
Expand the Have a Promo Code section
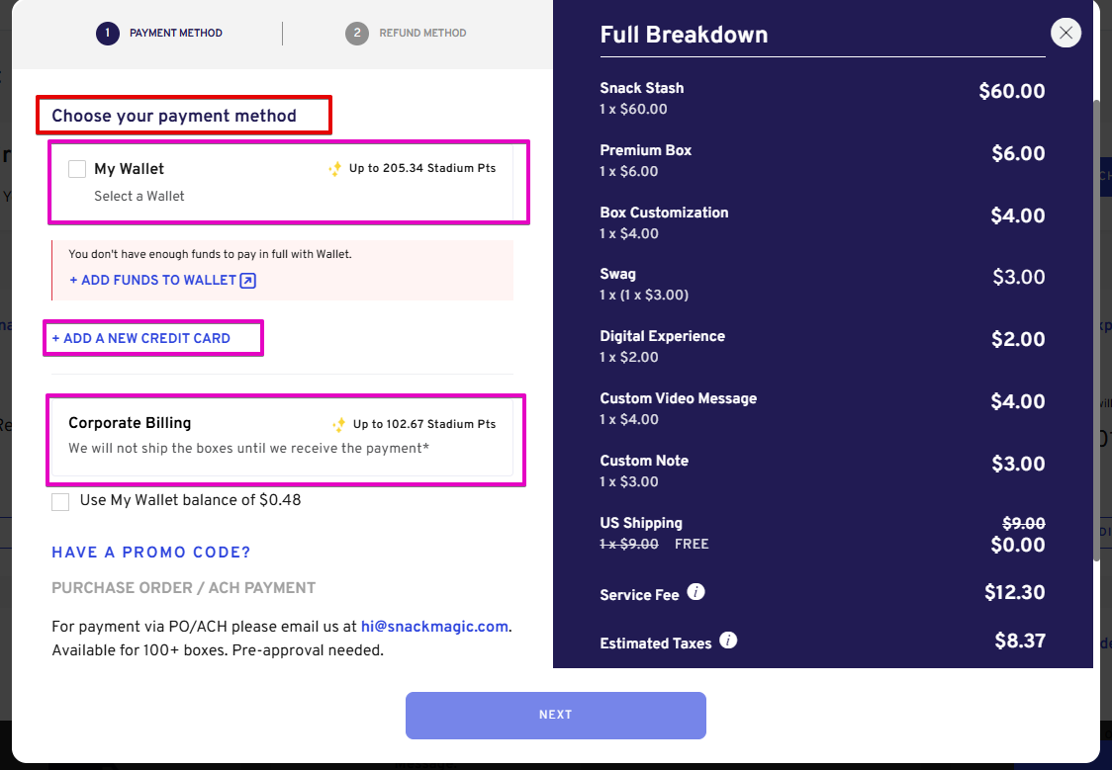[151, 553]
